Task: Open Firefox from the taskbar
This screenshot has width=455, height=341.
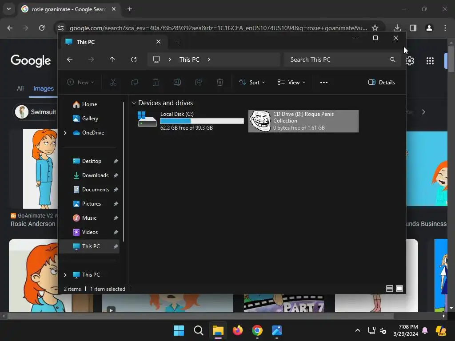Action: tap(238, 330)
